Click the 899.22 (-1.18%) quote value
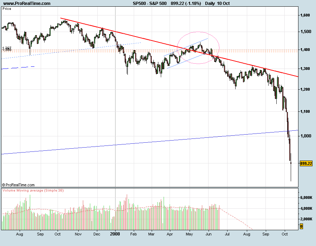 [x=186, y=4]
